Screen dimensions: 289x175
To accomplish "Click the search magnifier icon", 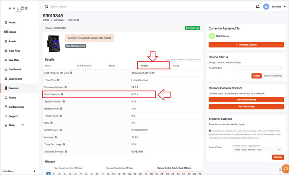I will pyautogui.click(x=47, y=6).
